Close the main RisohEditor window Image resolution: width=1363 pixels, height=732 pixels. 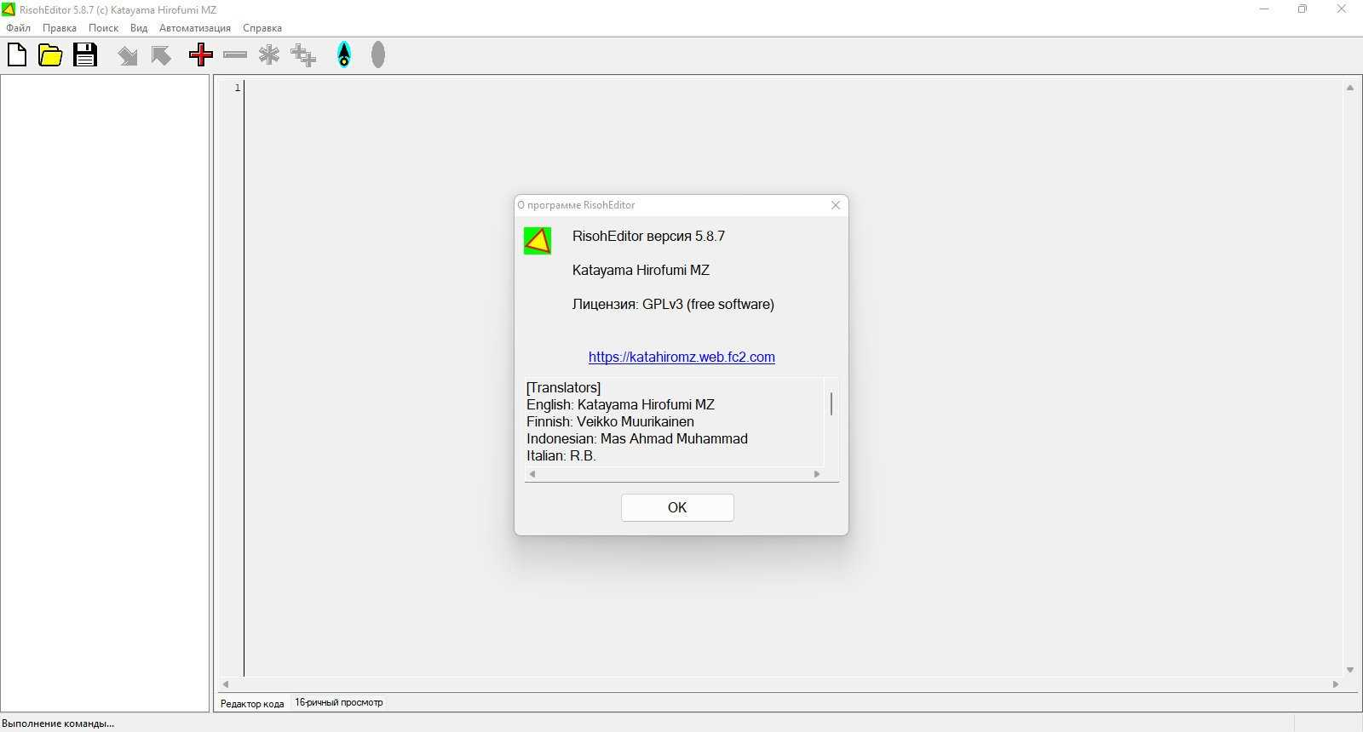[1342, 9]
